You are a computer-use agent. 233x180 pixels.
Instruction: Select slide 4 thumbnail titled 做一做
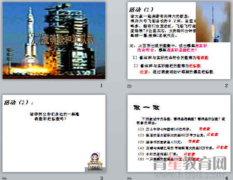click(x=179, y=133)
